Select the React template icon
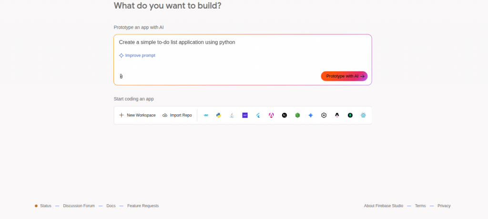488x219 pixels. [x=363, y=115]
